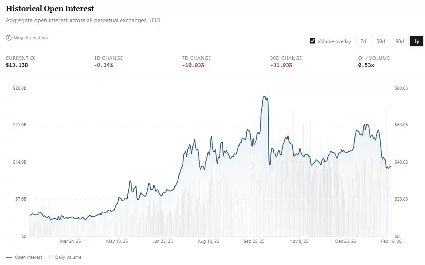Open the Why this matters link

(31, 38)
